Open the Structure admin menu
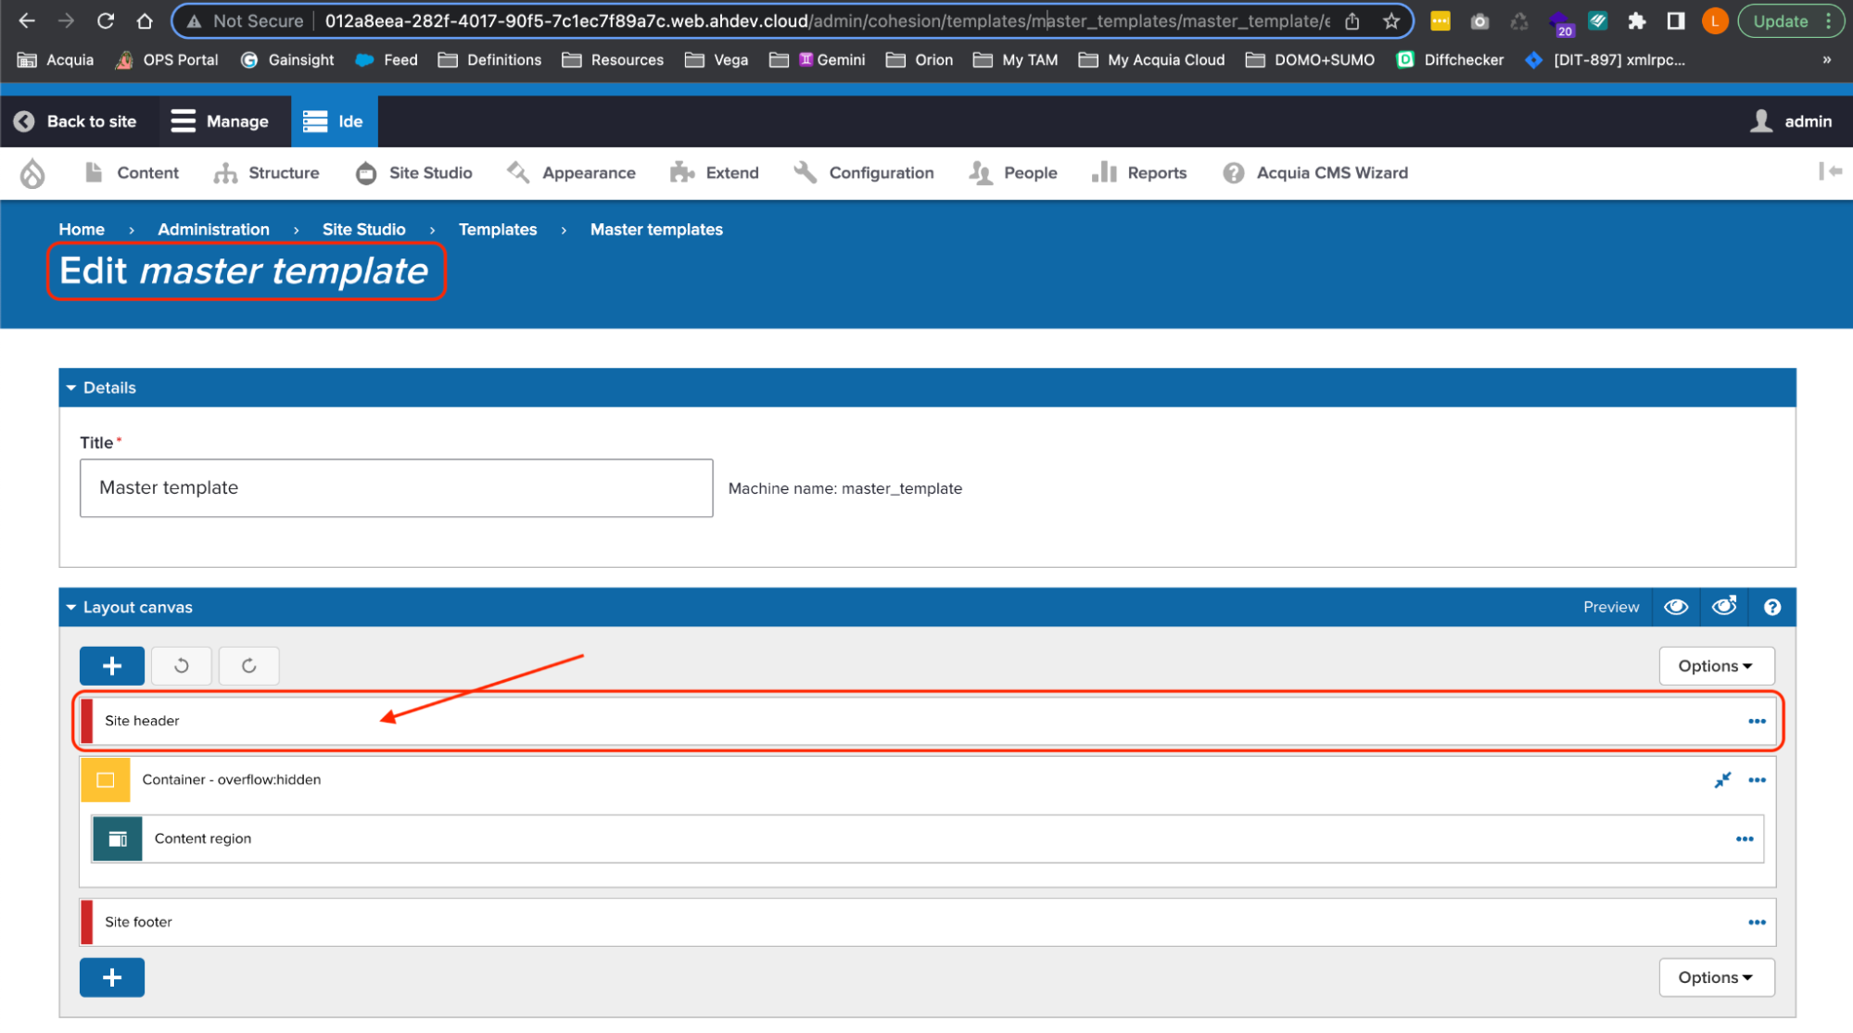This screenshot has height=1033, width=1853. [x=266, y=173]
